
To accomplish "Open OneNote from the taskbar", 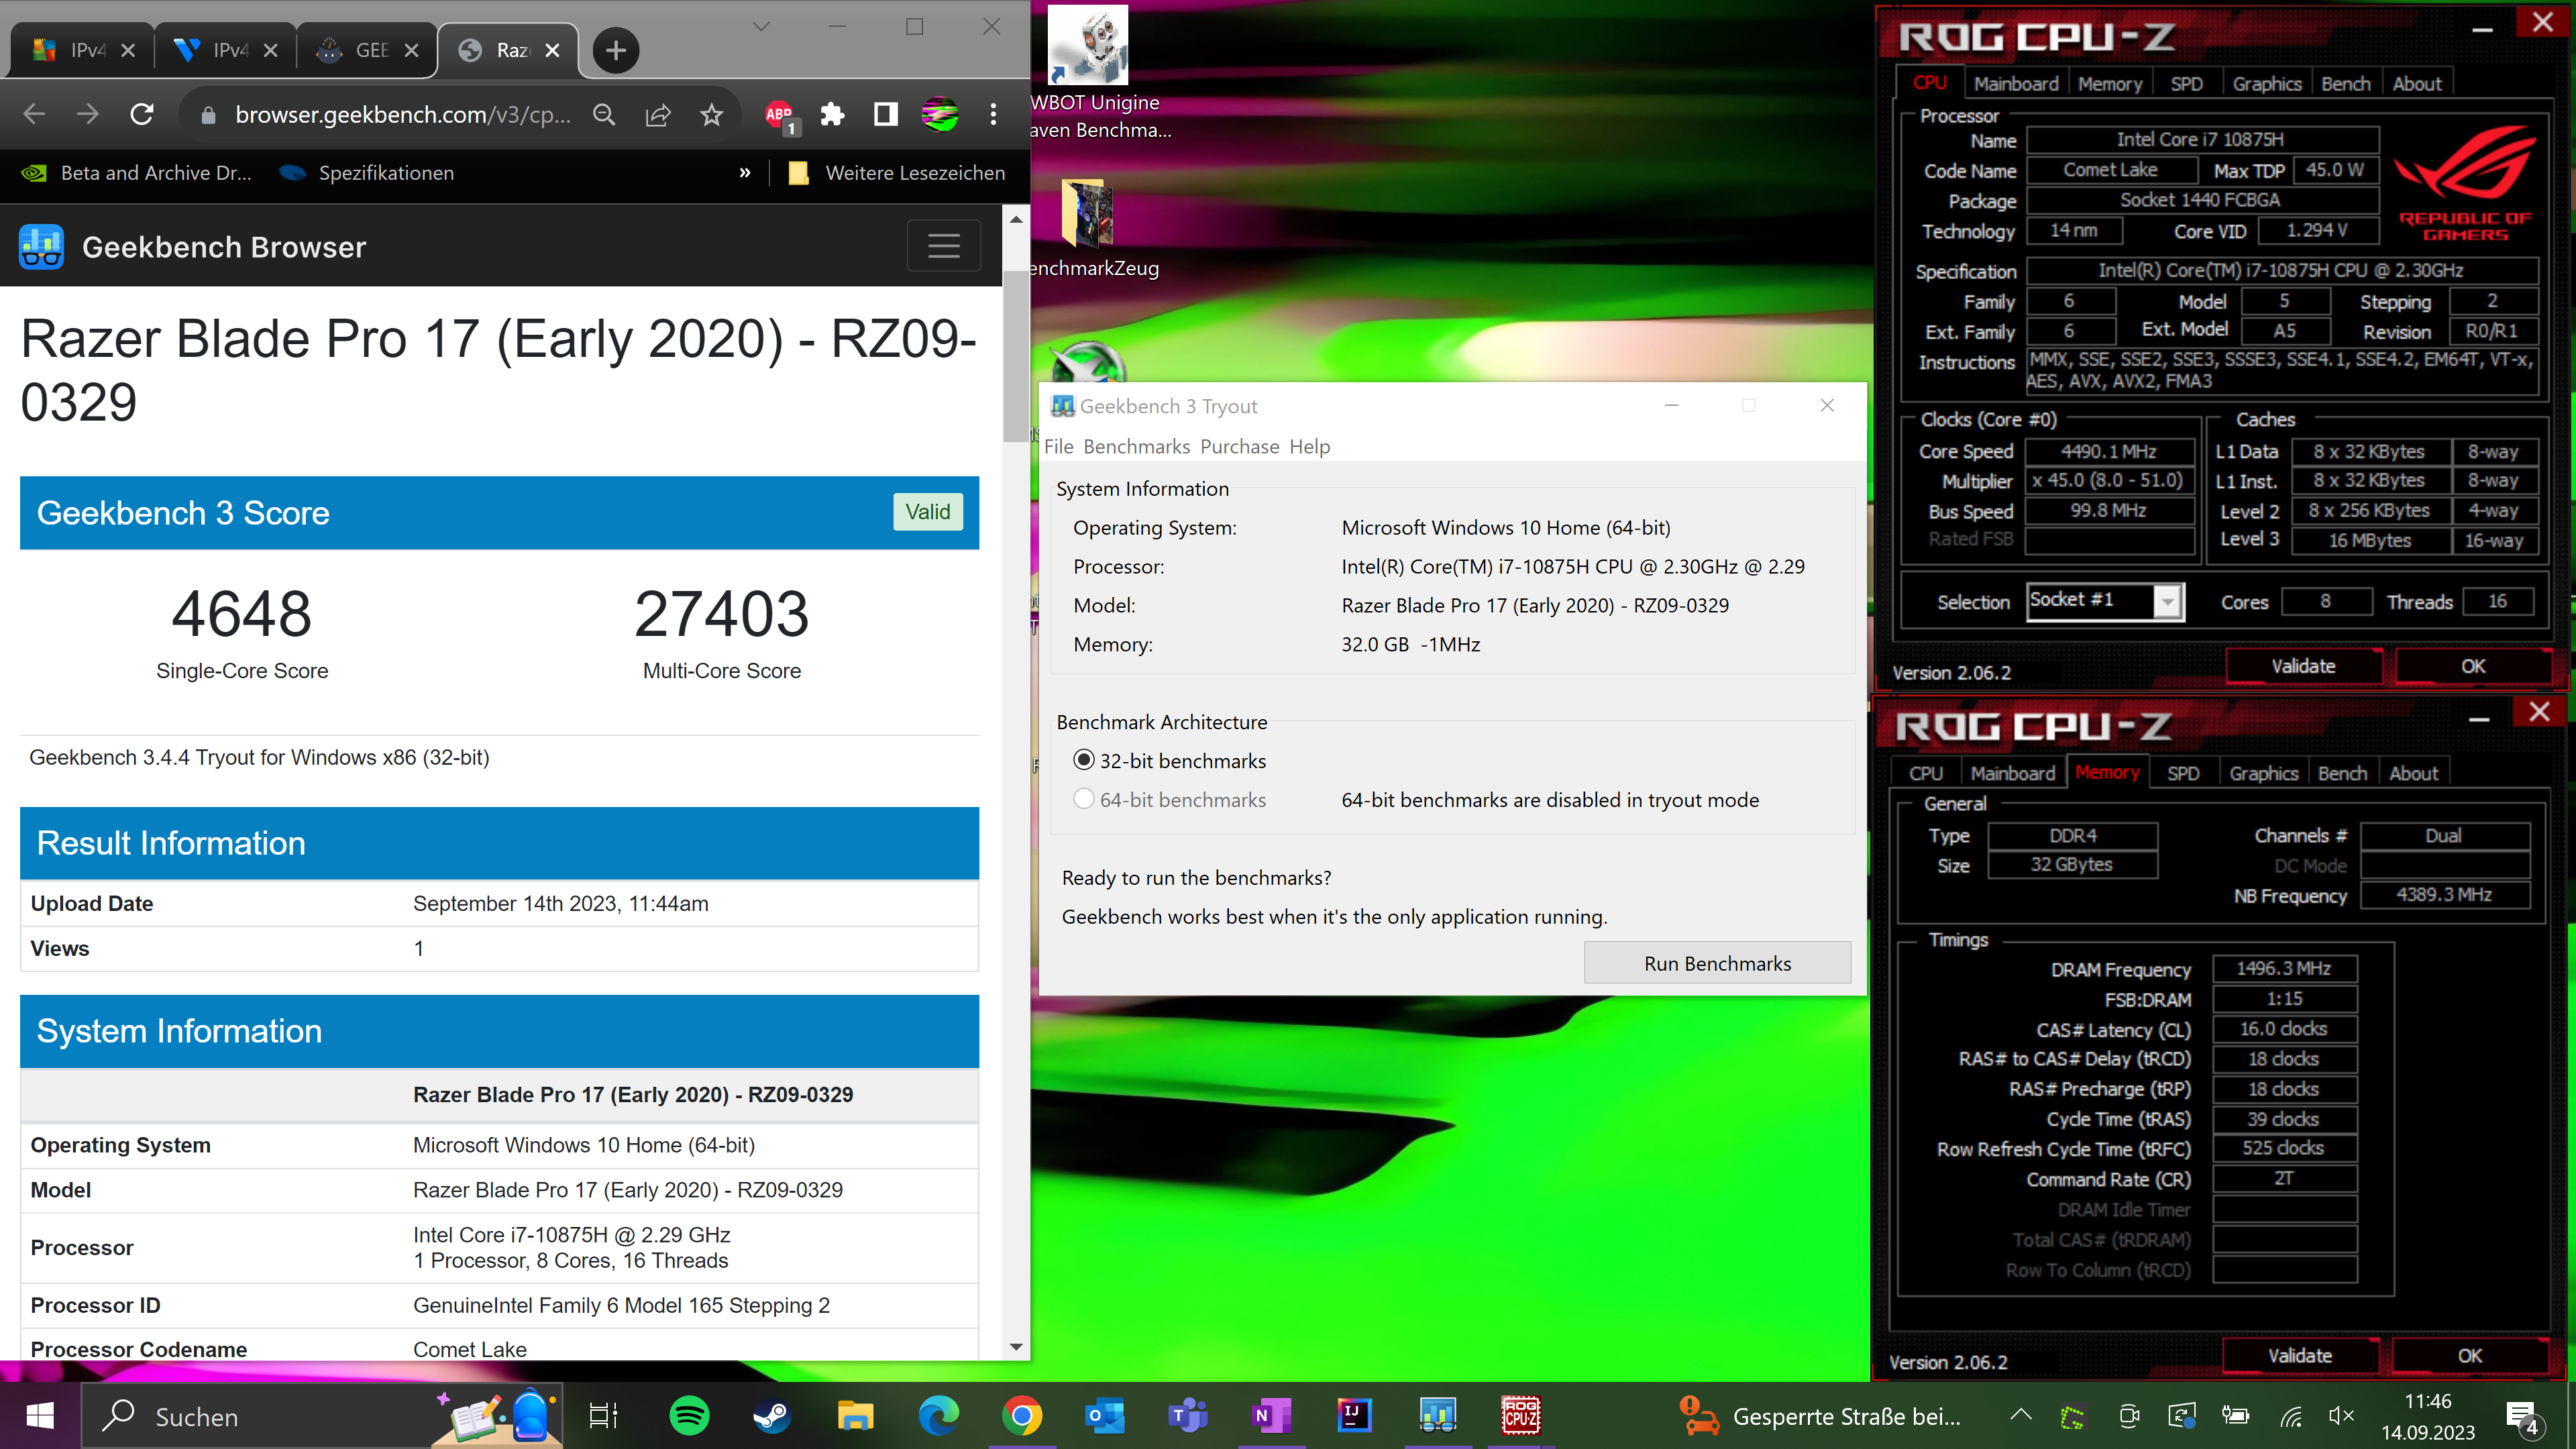I will (1271, 1415).
